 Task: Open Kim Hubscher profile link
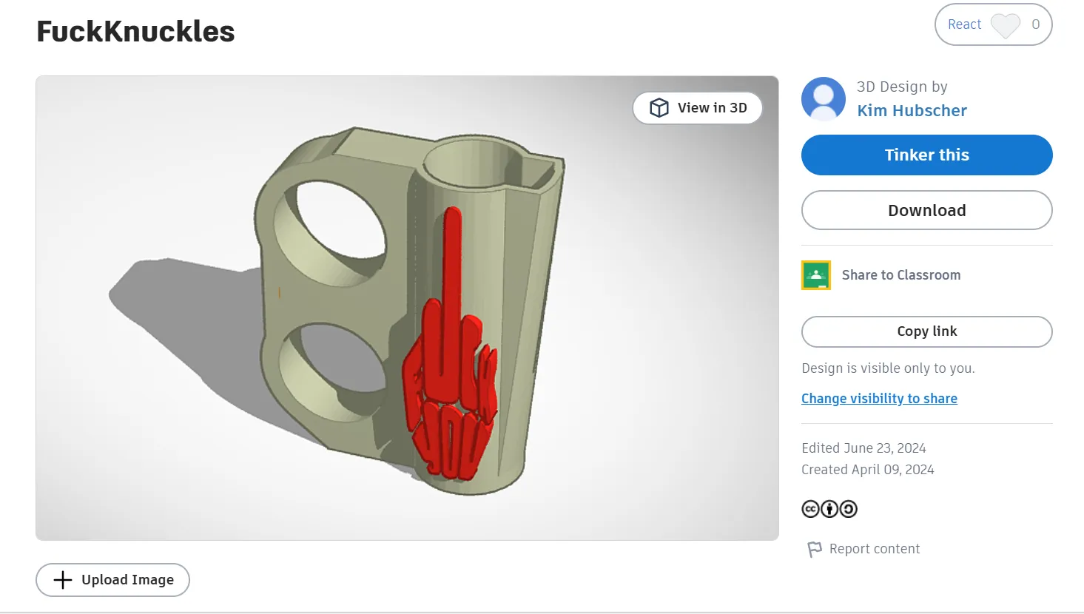pos(912,111)
